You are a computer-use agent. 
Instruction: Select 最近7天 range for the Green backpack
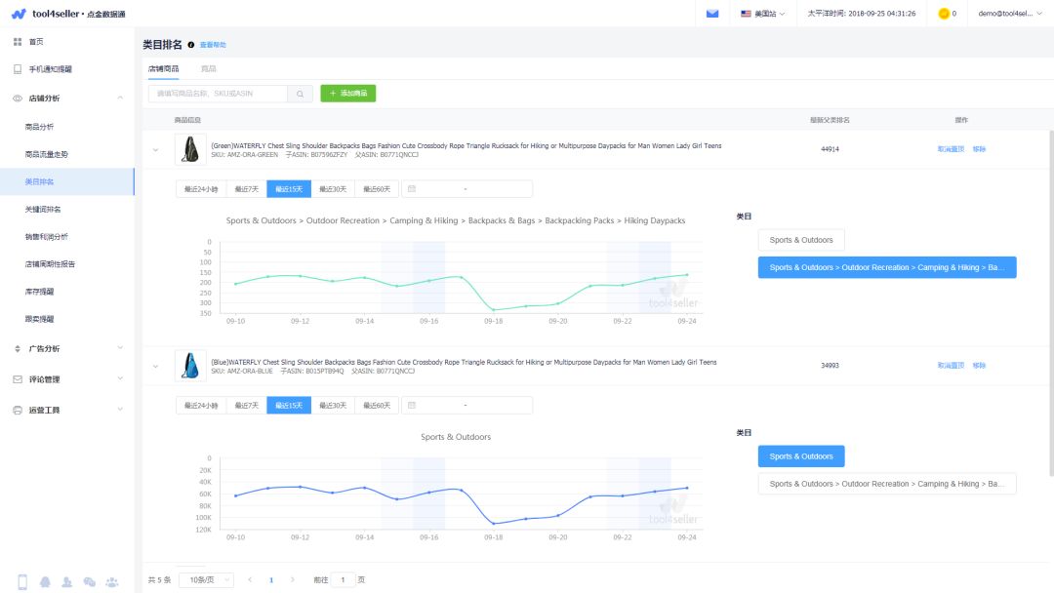click(246, 189)
